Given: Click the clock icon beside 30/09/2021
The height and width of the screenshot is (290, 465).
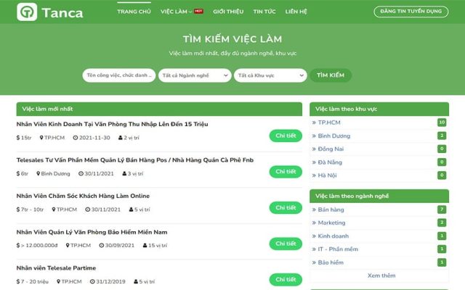Looking at the screenshot, I should pos(102,245).
